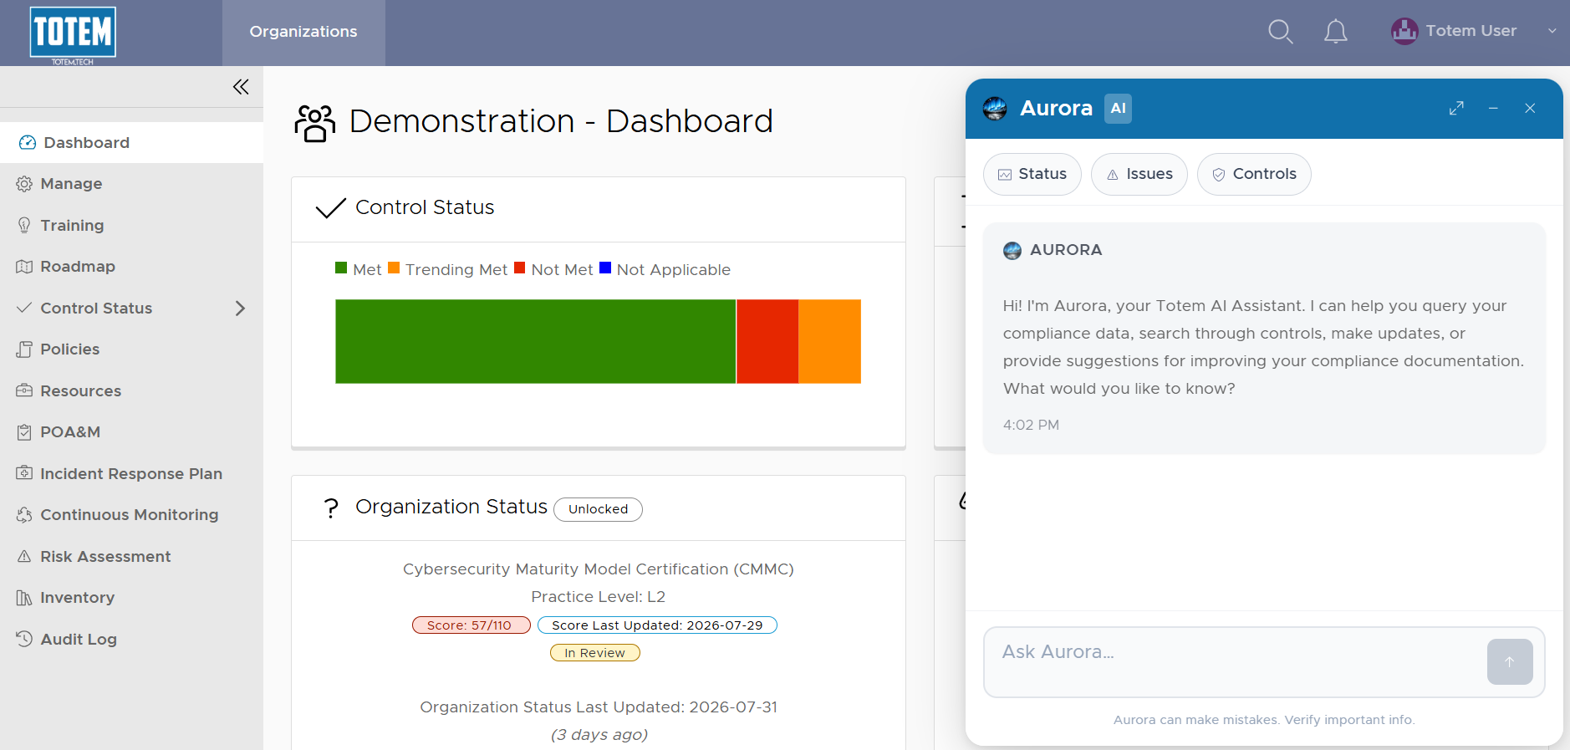Screen dimensions: 1570x750
Task: Open the Training menu item
Action: 131,225
